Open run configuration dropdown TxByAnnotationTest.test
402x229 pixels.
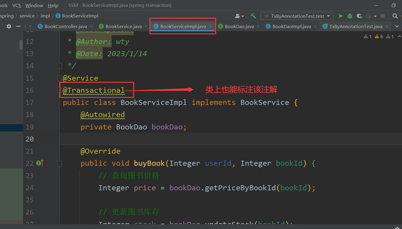click(297, 16)
